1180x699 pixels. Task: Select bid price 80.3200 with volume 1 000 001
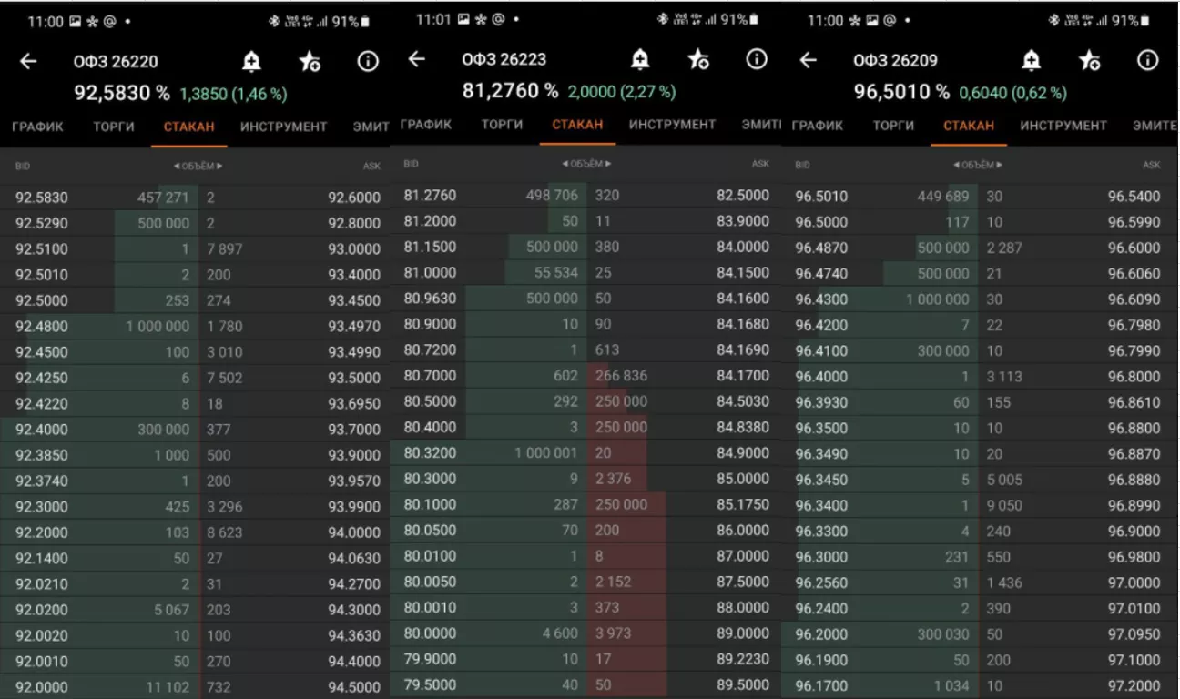[430, 452]
